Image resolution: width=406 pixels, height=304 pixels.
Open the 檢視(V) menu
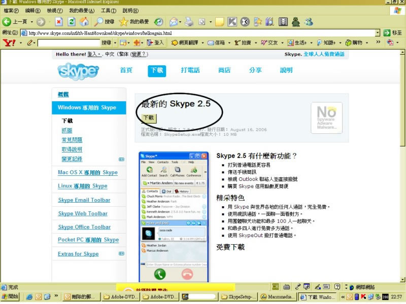point(55,11)
